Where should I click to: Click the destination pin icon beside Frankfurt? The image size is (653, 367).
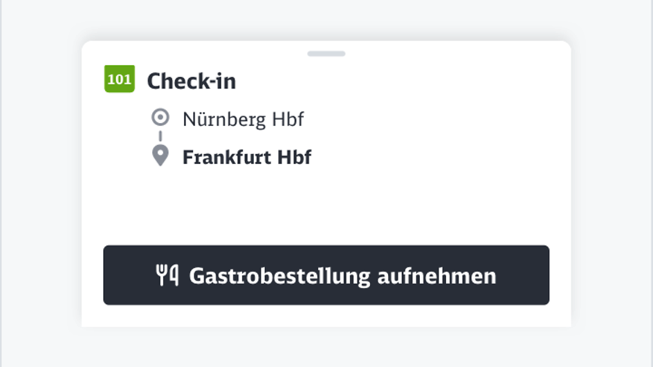tap(160, 156)
